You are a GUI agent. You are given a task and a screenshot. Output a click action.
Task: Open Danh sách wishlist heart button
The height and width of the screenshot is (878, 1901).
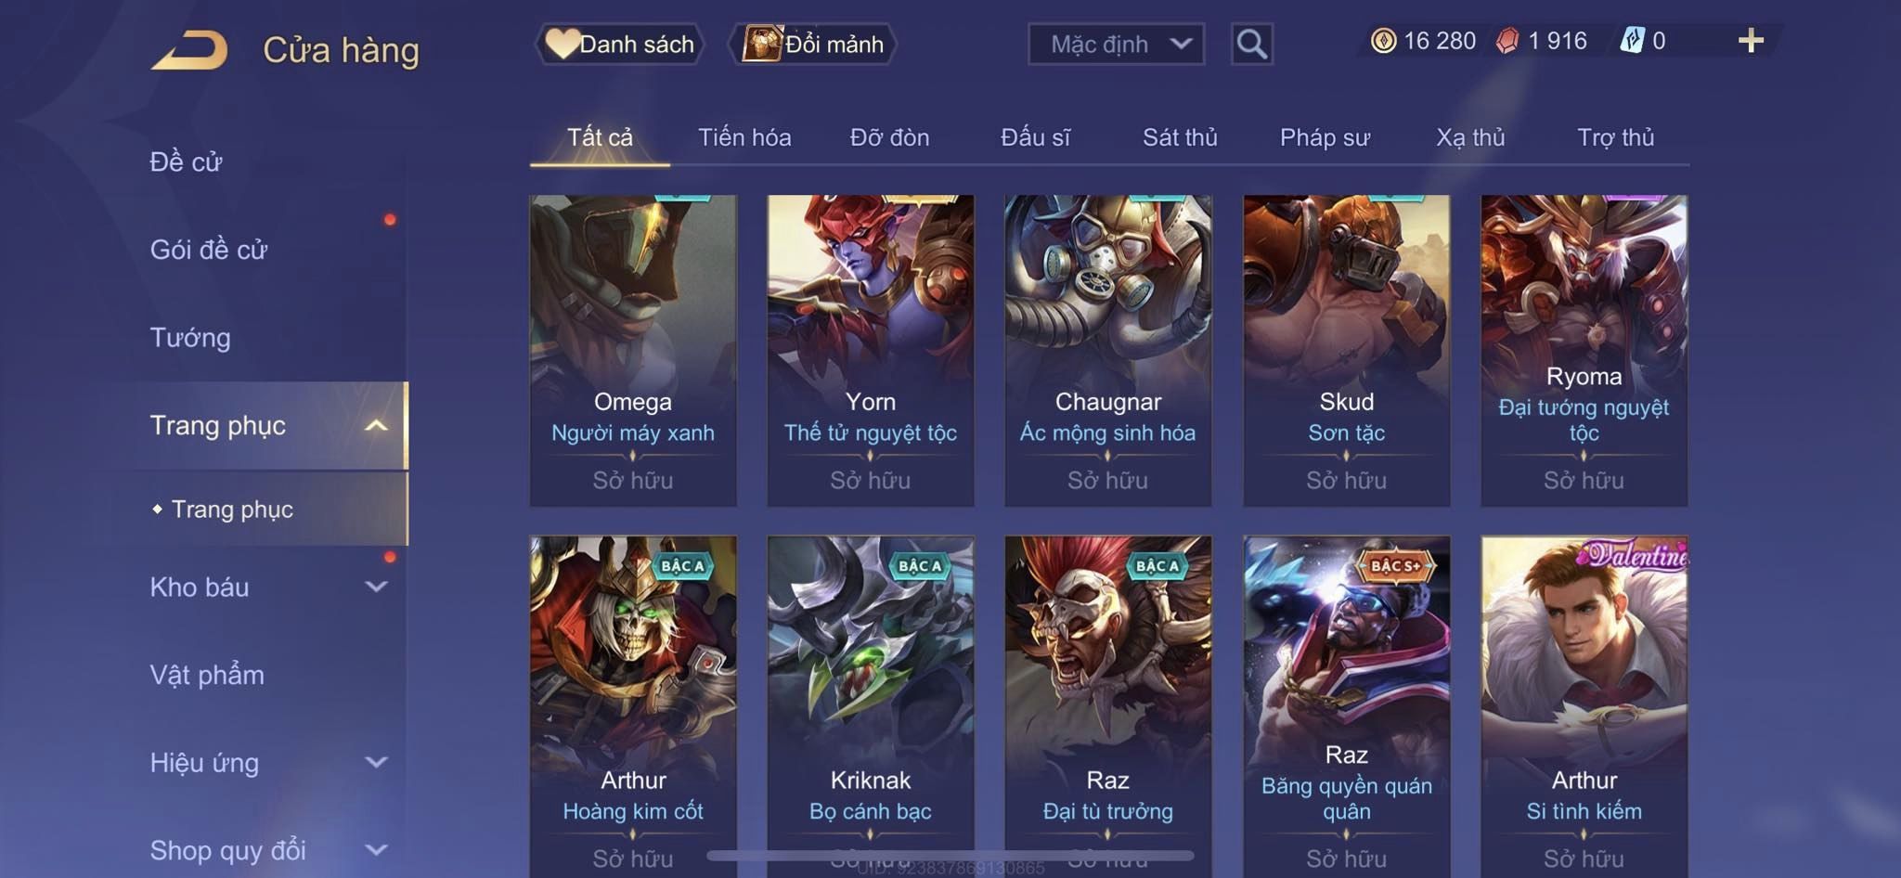tap(619, 44)
